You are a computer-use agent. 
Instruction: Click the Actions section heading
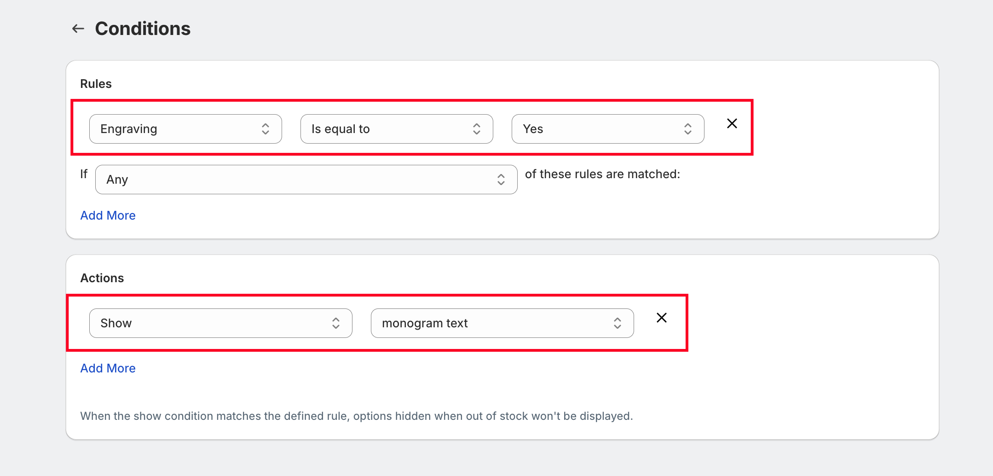point(102,278)
